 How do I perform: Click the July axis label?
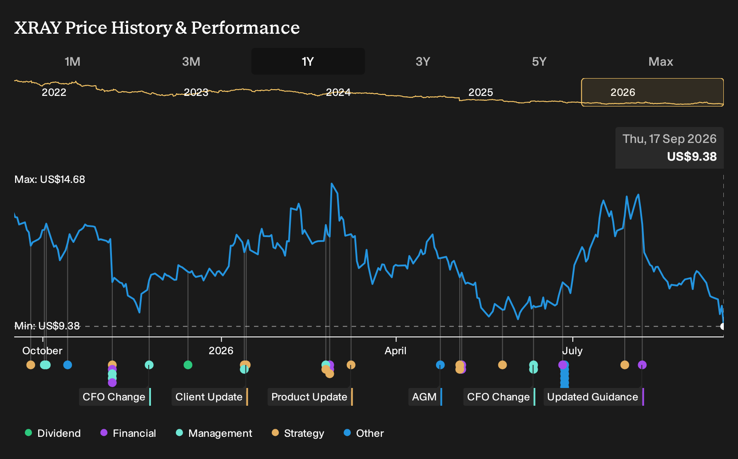572,351
